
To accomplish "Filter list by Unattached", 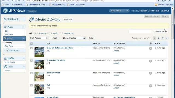I will coord(69,33).
